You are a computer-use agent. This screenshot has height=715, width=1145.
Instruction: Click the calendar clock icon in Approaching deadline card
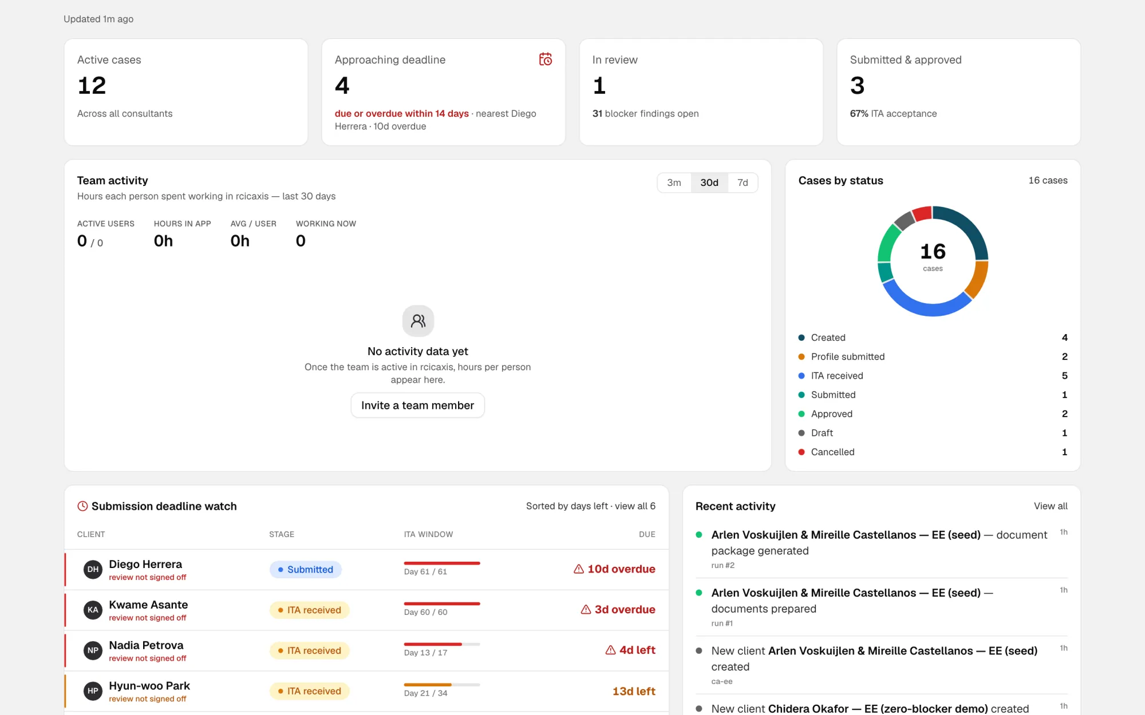click(x=546, y=59)
